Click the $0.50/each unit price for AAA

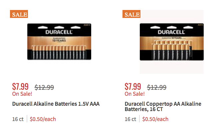click(43, 119)
